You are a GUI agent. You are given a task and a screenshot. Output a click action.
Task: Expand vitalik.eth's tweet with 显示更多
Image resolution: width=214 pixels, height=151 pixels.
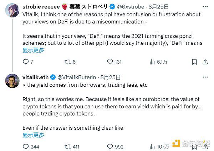coord(34,135)
